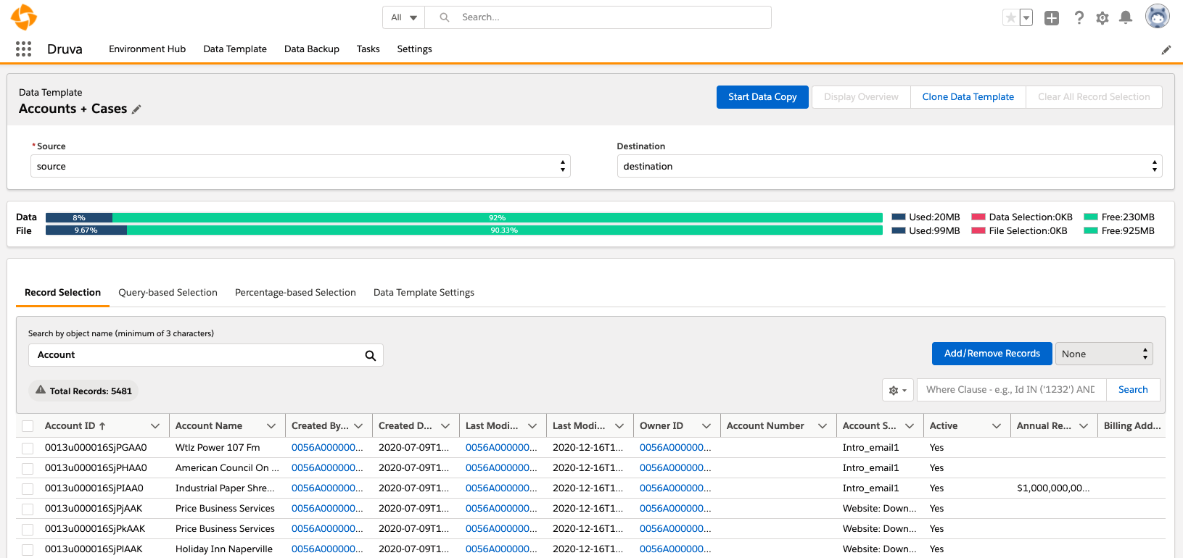Open the Data Backup menu
1183x558 pixels.
[312, 49]
